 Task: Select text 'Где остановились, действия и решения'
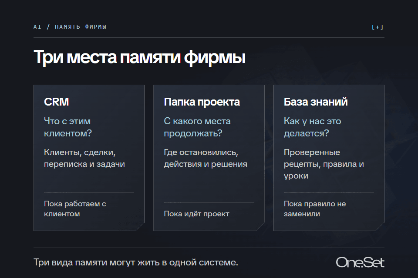[206, 158]
